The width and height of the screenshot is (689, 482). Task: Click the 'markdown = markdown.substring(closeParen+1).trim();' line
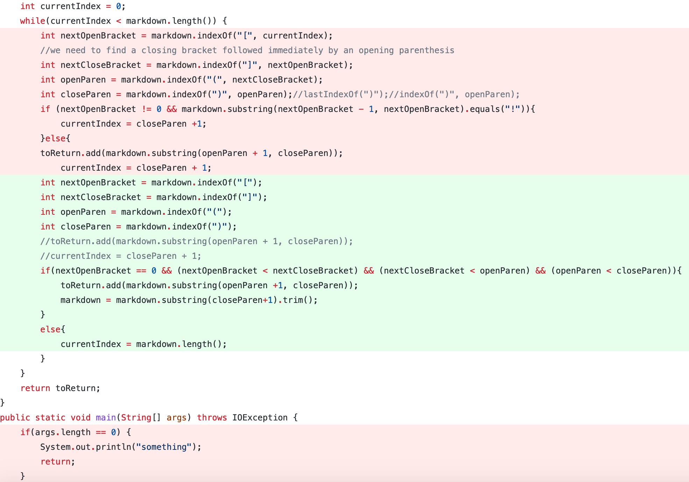click(x=189, y=300)
